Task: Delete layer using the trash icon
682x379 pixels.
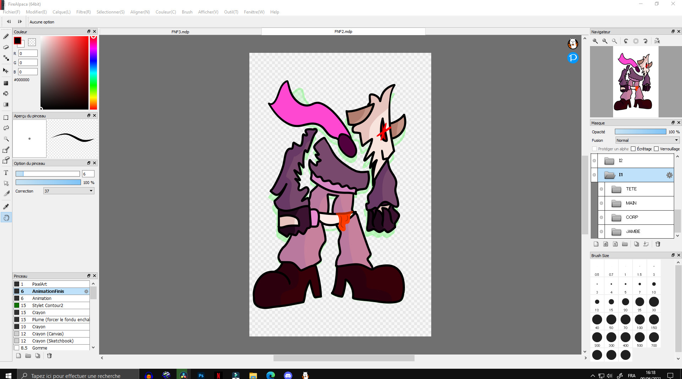Action: click(658, 244)
